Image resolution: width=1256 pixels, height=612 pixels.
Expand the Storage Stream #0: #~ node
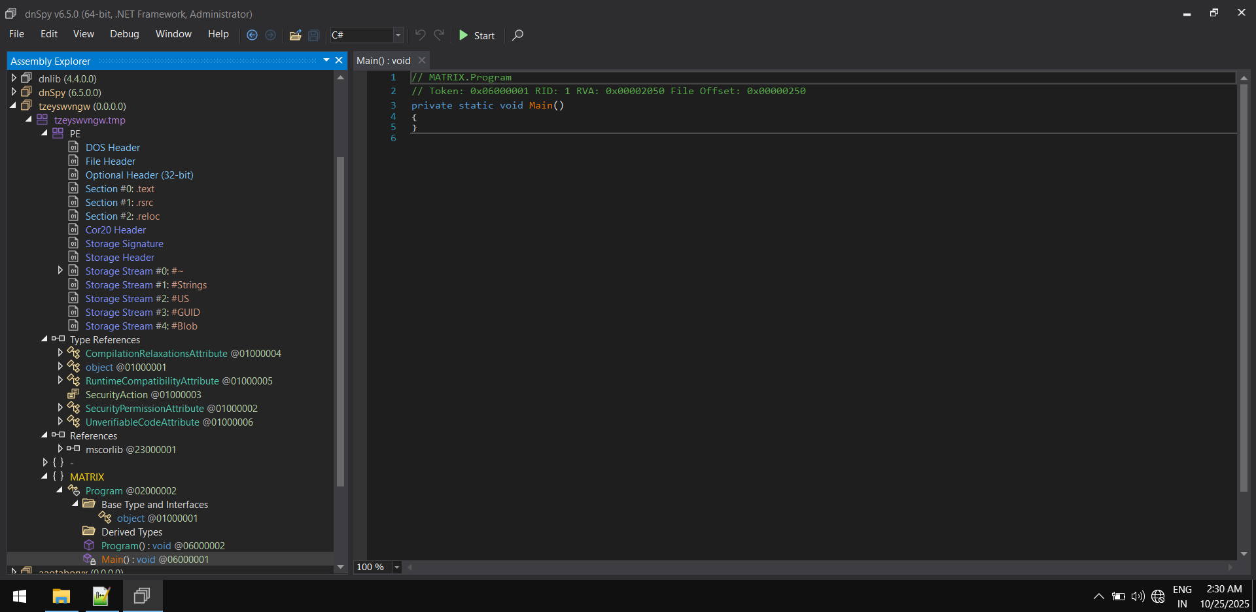(x=60, y=271)
